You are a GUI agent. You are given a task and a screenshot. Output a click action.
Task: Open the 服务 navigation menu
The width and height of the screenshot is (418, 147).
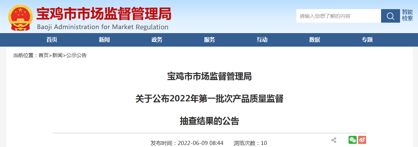[x=209, y=40]
